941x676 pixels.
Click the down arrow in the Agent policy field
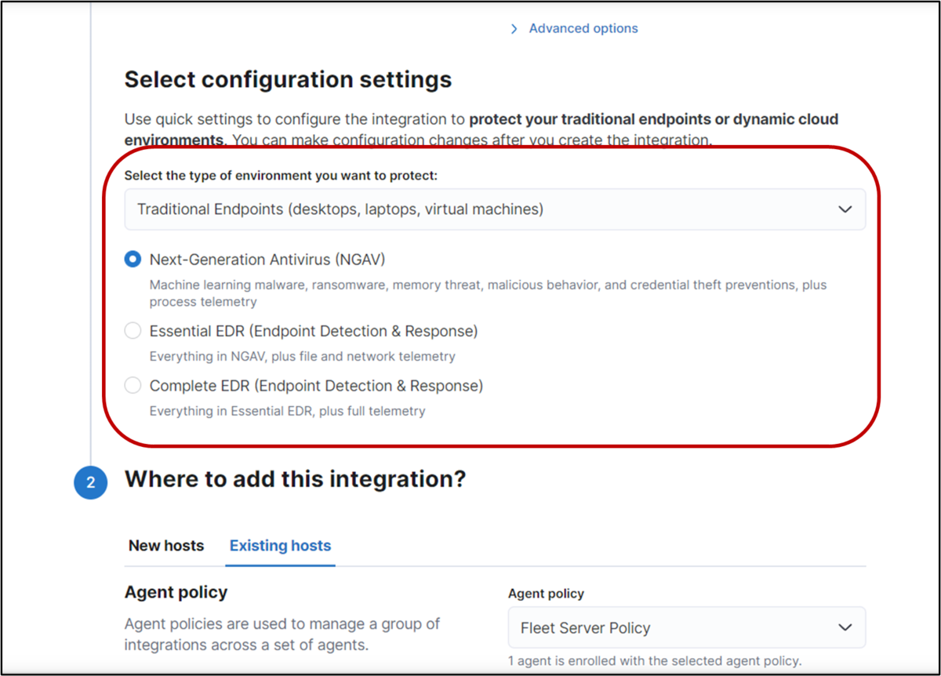click(x=845, y=627)
